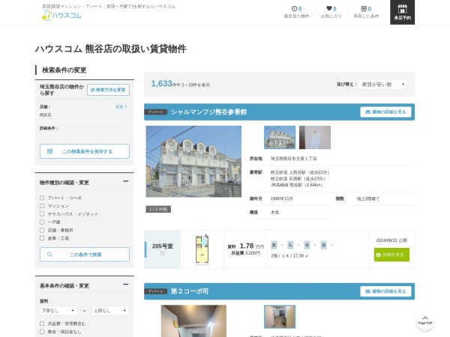
Task: Open the ハウスコム logo homepage
Action: coord(62,15)
